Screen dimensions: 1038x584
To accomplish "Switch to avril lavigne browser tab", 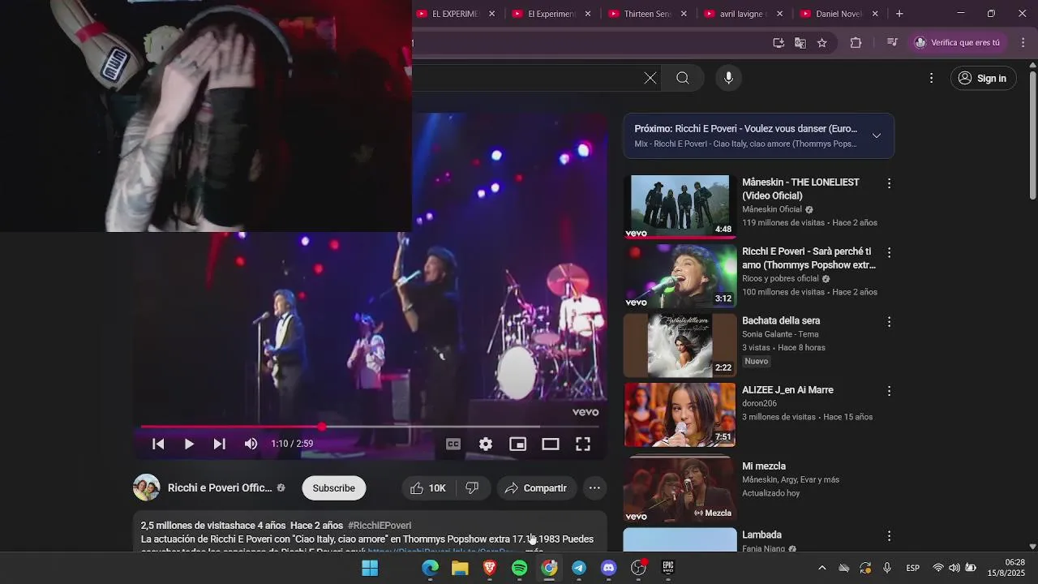I will coord(743,14).
